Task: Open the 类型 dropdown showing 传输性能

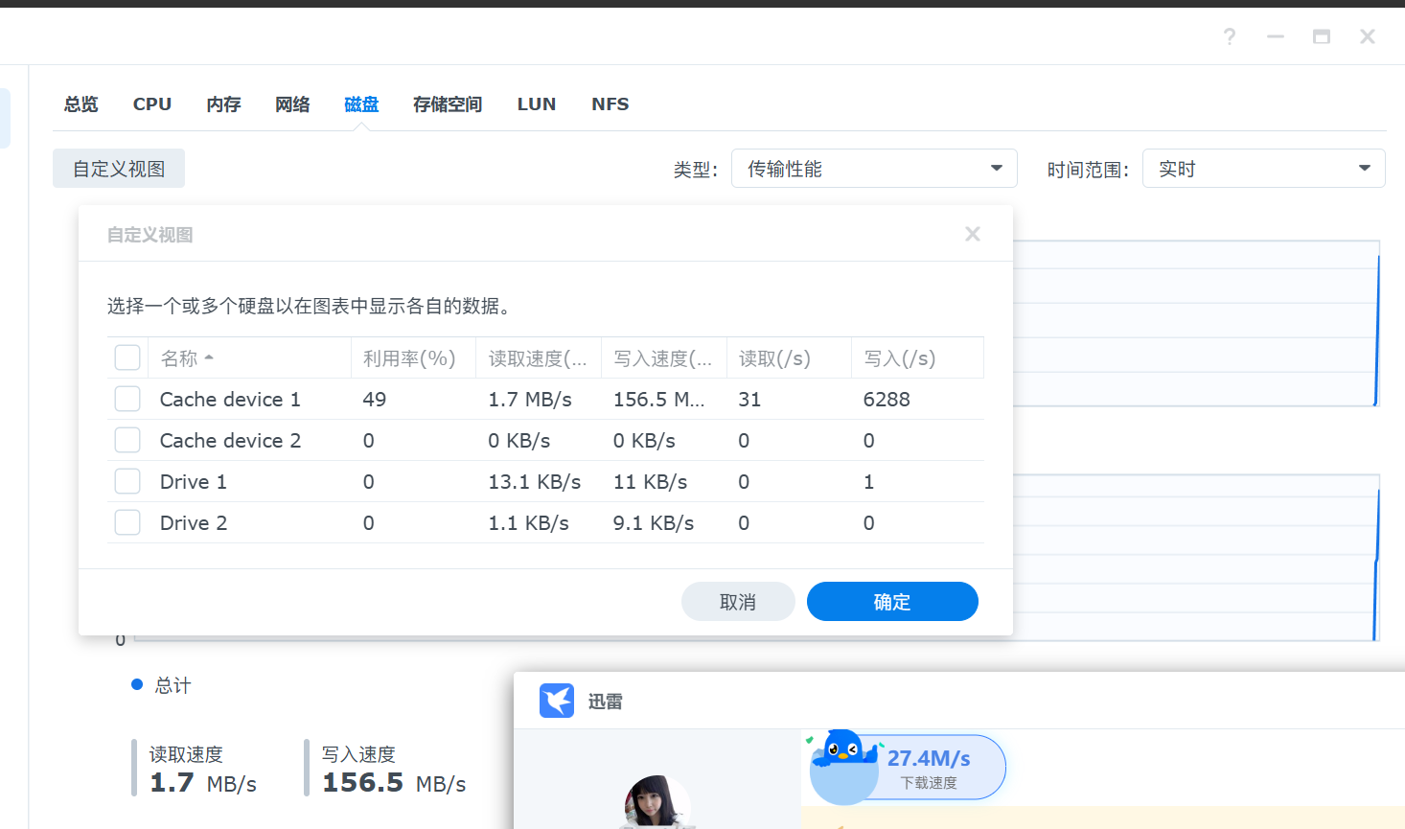Action: 874,168
